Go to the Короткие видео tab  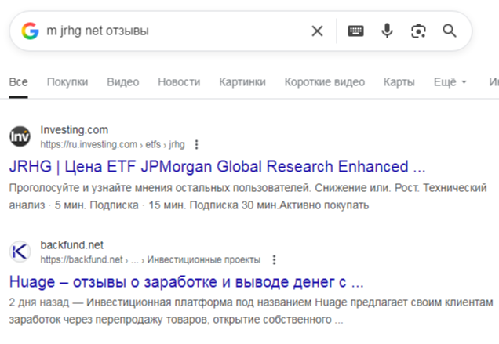click(x=324, y=82)
